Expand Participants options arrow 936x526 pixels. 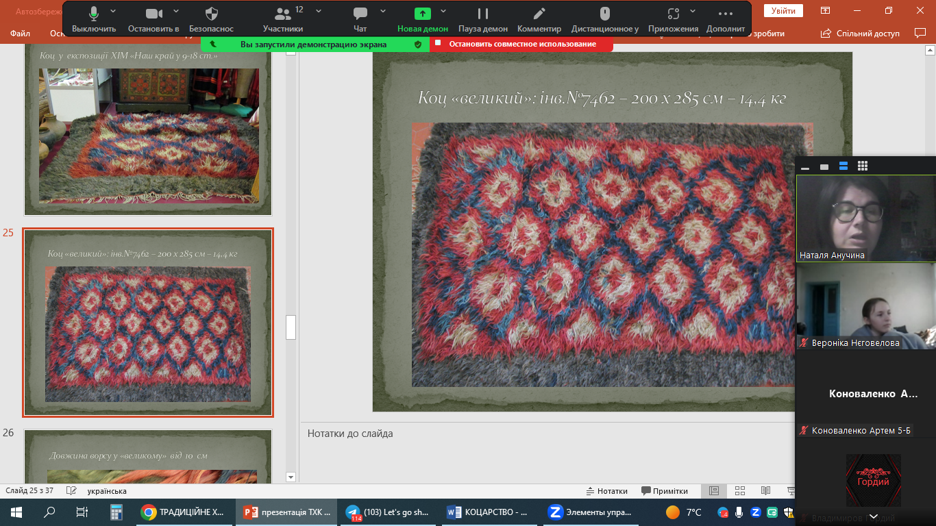[319, 11]
